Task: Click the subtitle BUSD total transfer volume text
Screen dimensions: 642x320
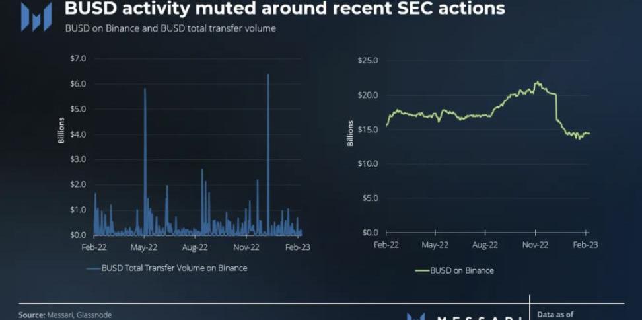Action: [170, 29]
